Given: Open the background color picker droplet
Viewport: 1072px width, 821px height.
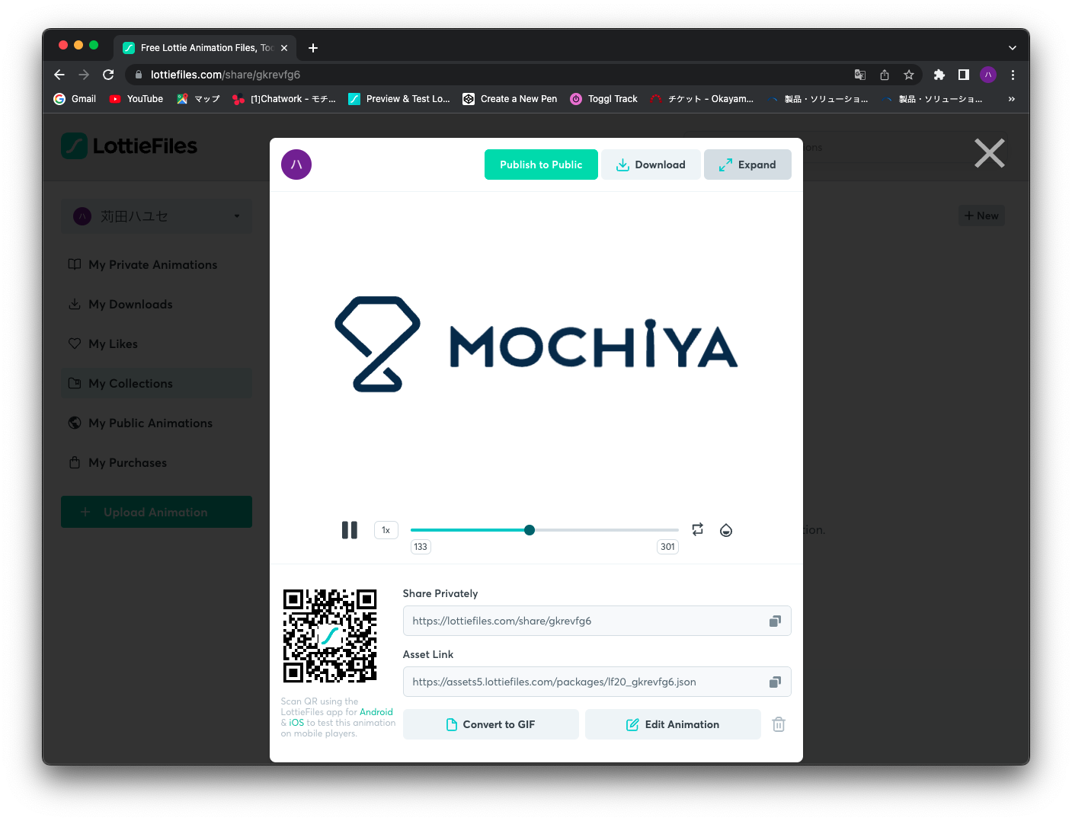Looking at the screenshot, I should tap(726, 530).
